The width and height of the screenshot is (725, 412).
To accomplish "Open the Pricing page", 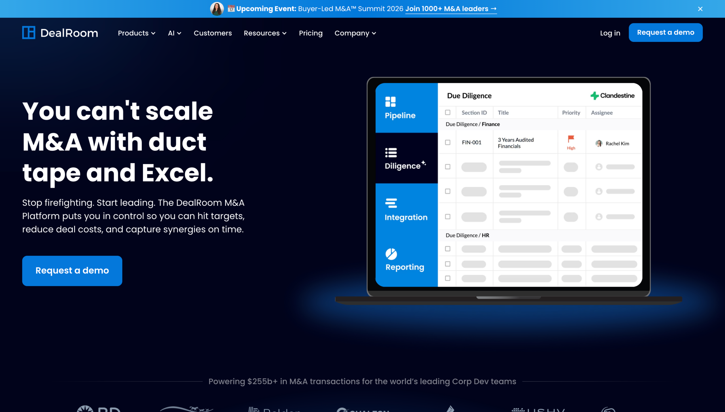I will click(311, 33).
